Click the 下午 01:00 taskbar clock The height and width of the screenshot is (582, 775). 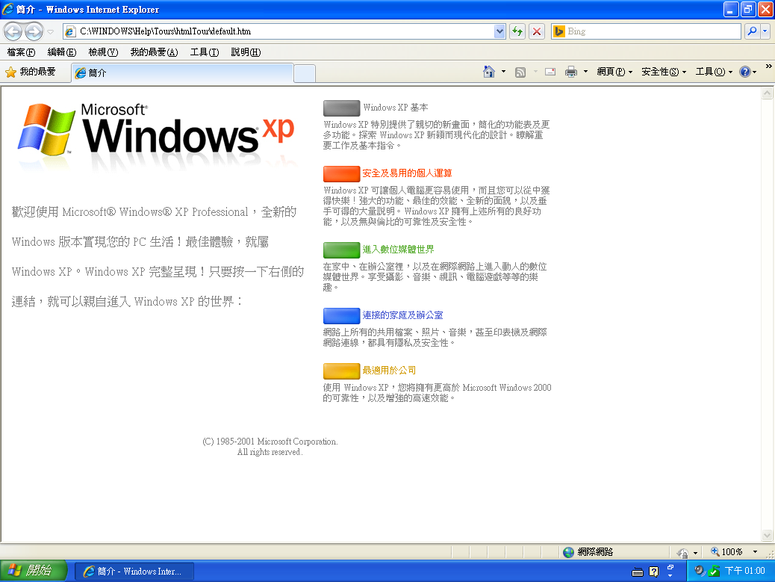(x=744, y=571)
